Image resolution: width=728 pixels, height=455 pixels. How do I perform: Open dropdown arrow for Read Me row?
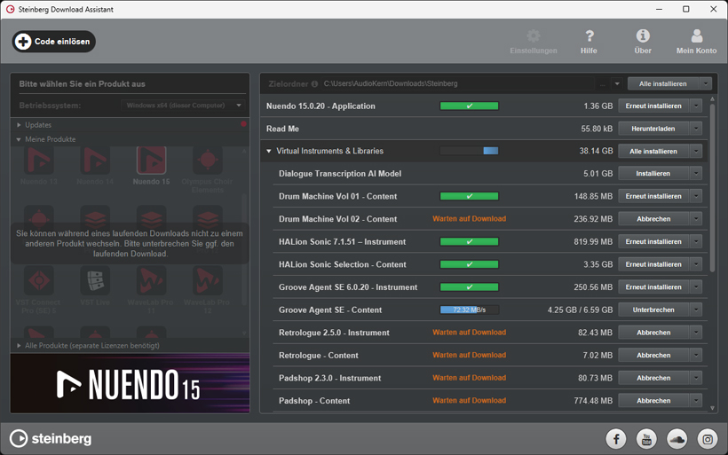pos(696,129)
